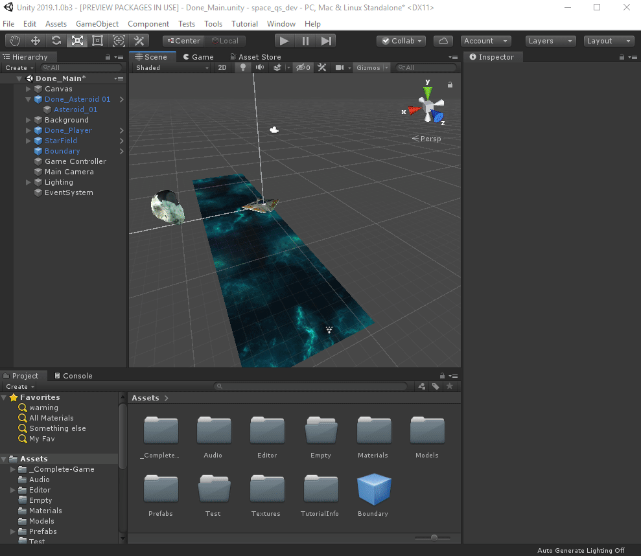The image size is (641, 556).
Task: Open the GameObject menu
Action: (97, 24)
